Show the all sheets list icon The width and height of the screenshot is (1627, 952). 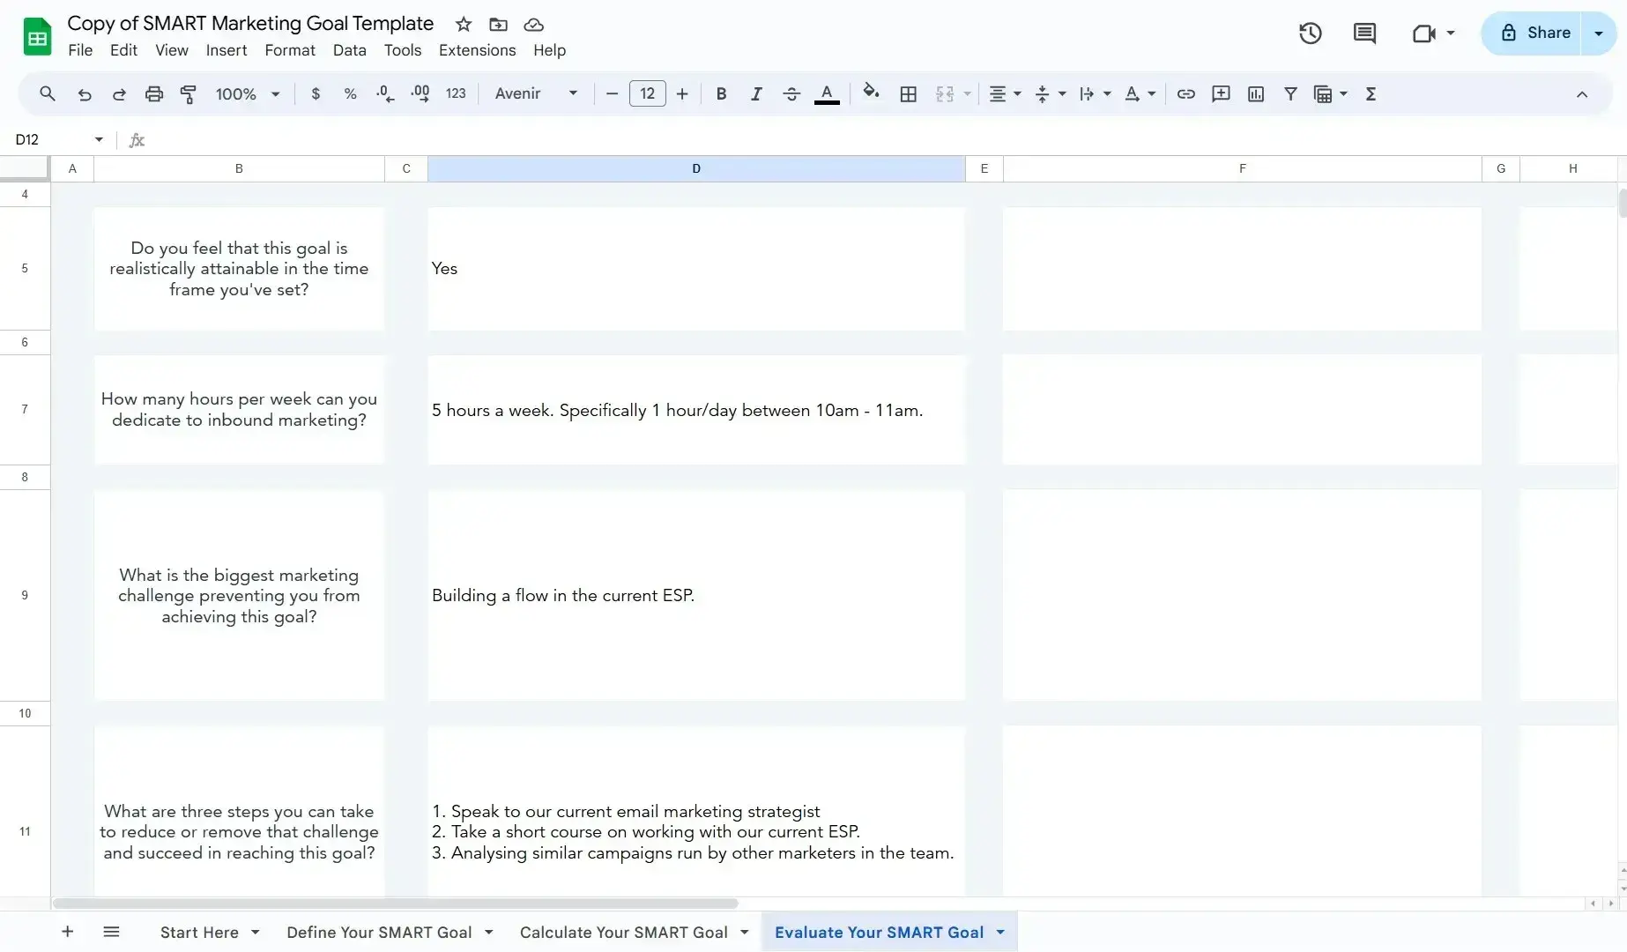(111, 932)
